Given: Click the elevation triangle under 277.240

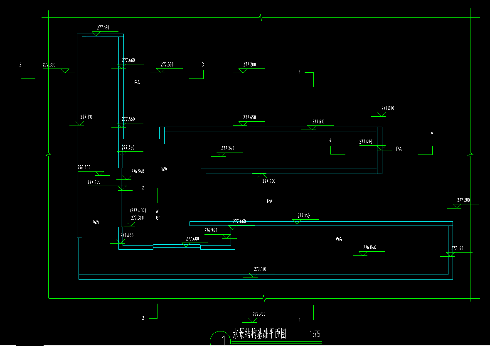Looking at the screenshot, I should pyautogui.click(x=221, y=154).
